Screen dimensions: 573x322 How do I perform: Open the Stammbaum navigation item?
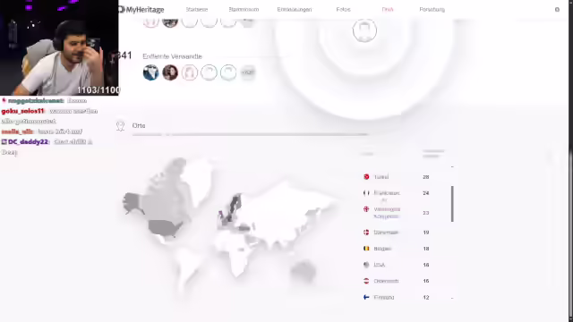244,10
